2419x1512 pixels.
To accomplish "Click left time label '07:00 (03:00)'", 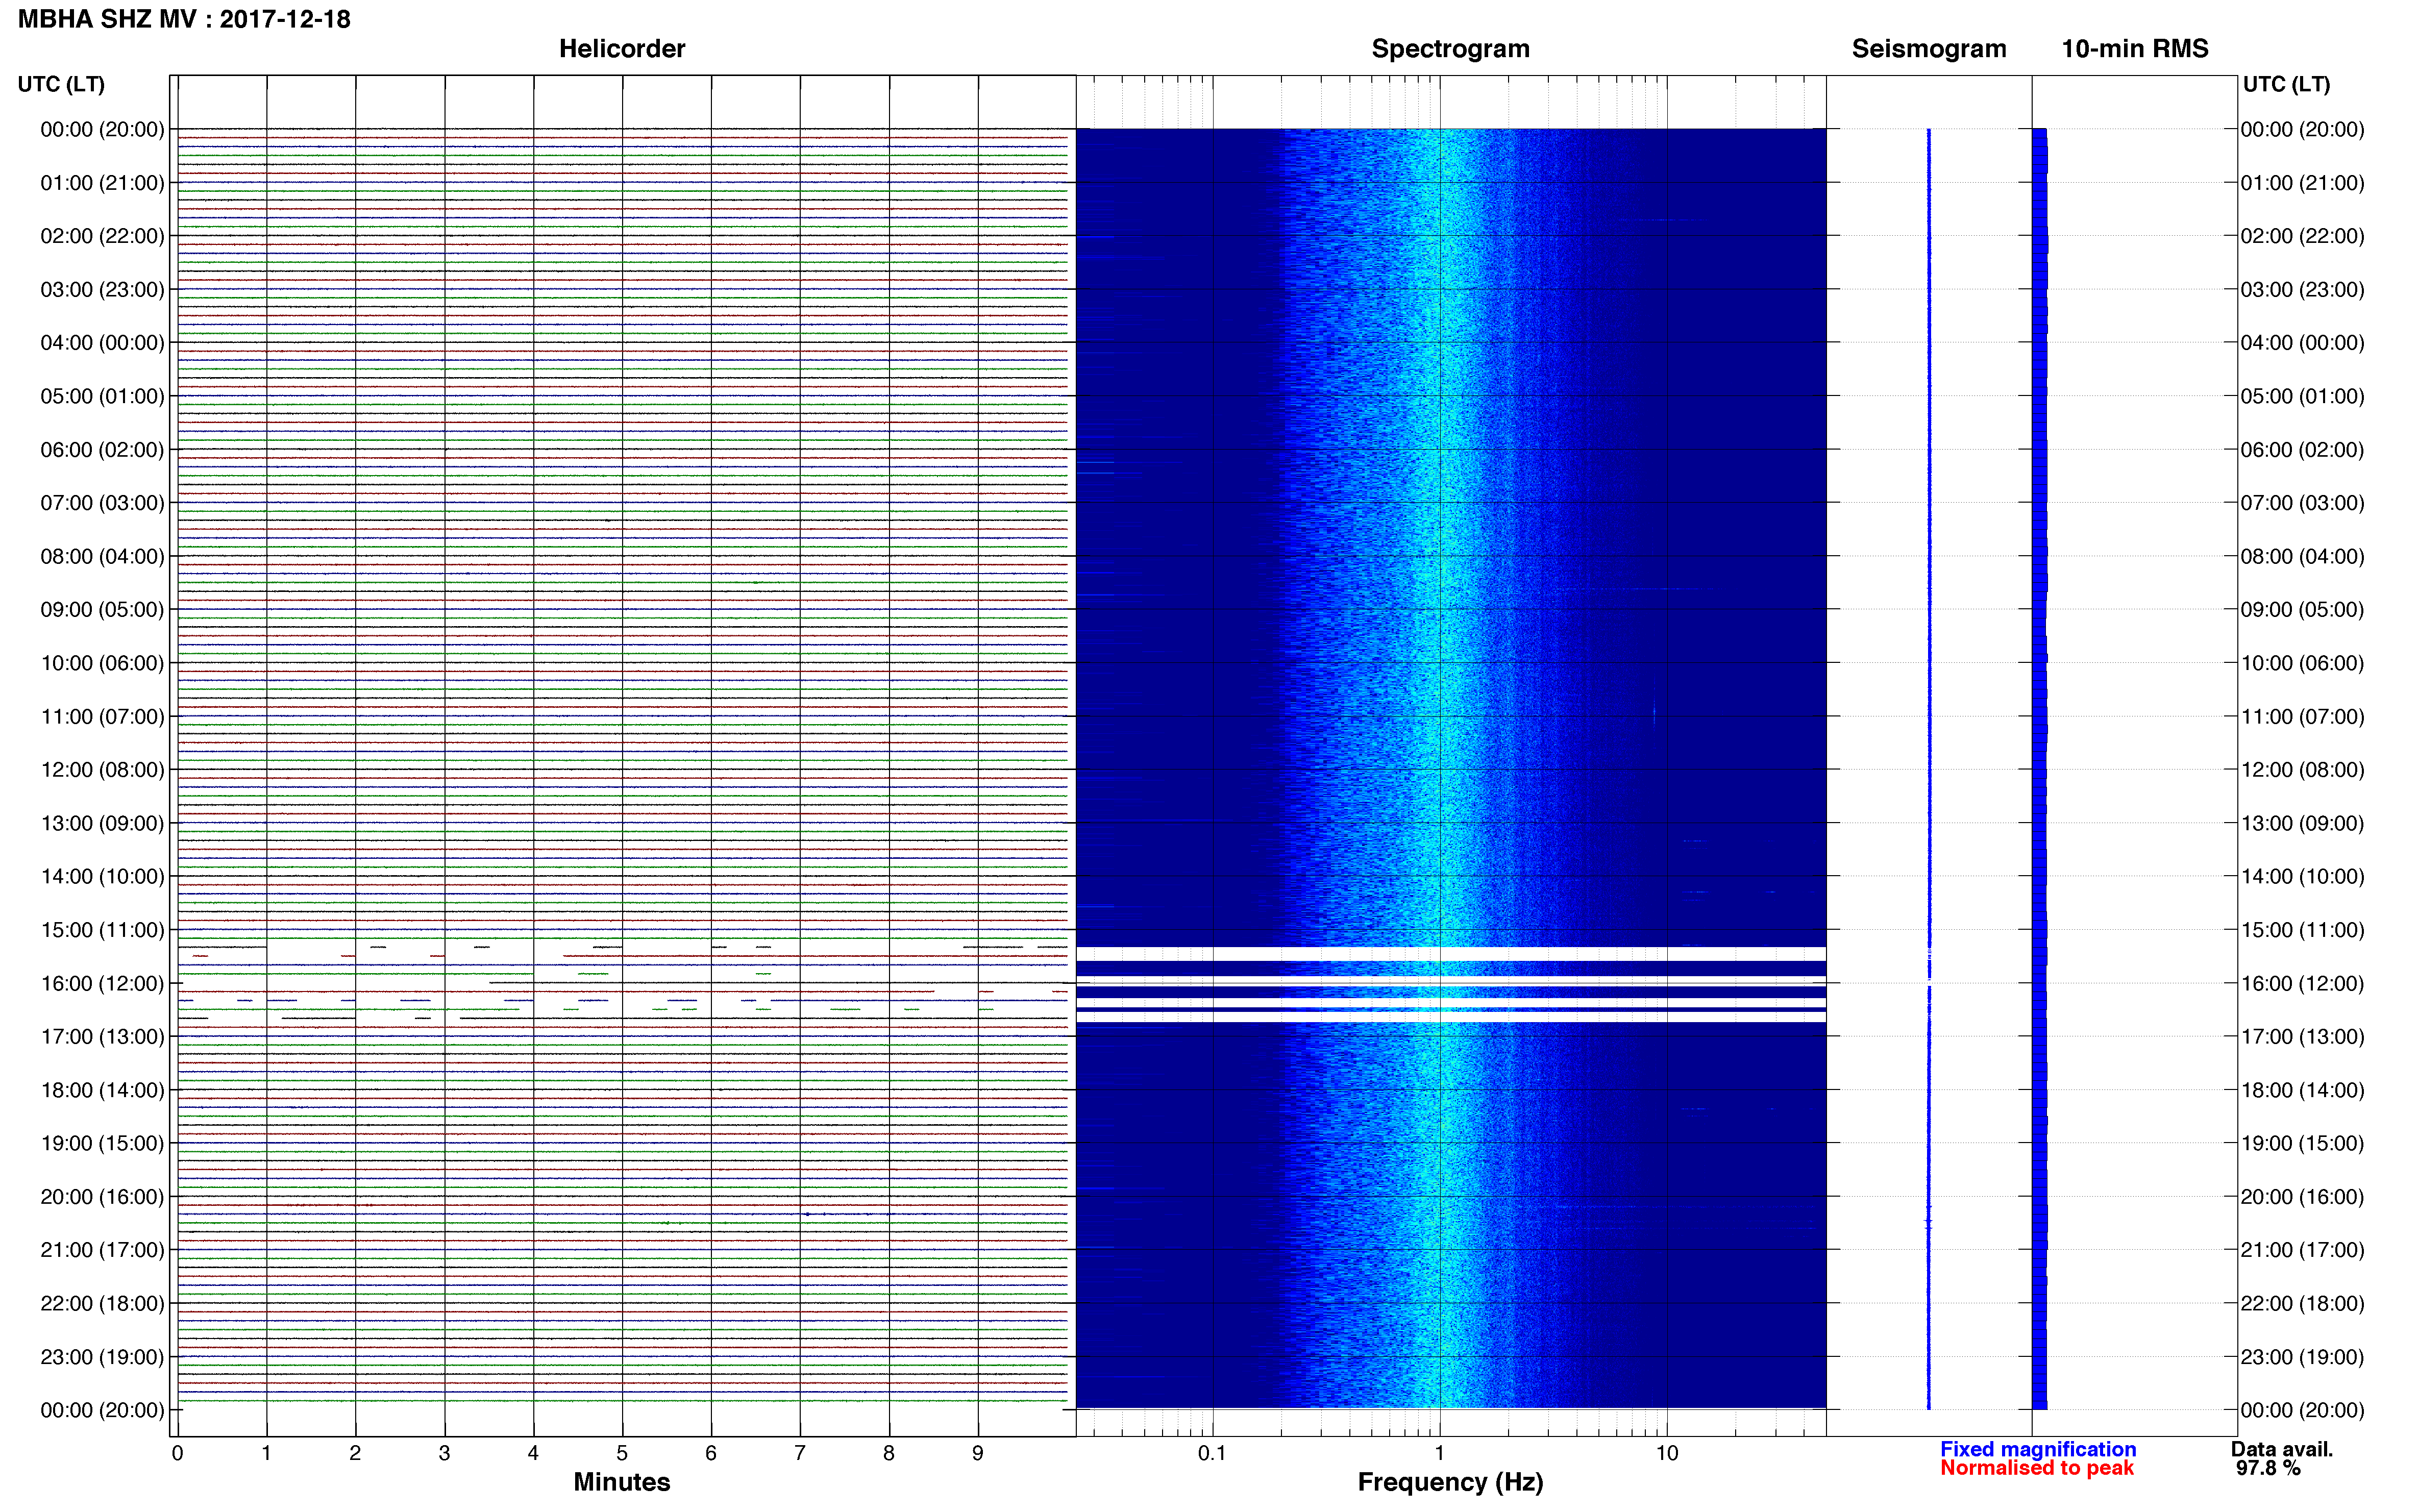I will tap(102, 503).
